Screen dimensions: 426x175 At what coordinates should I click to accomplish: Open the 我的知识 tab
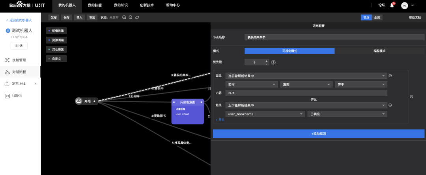coord(121,5)
